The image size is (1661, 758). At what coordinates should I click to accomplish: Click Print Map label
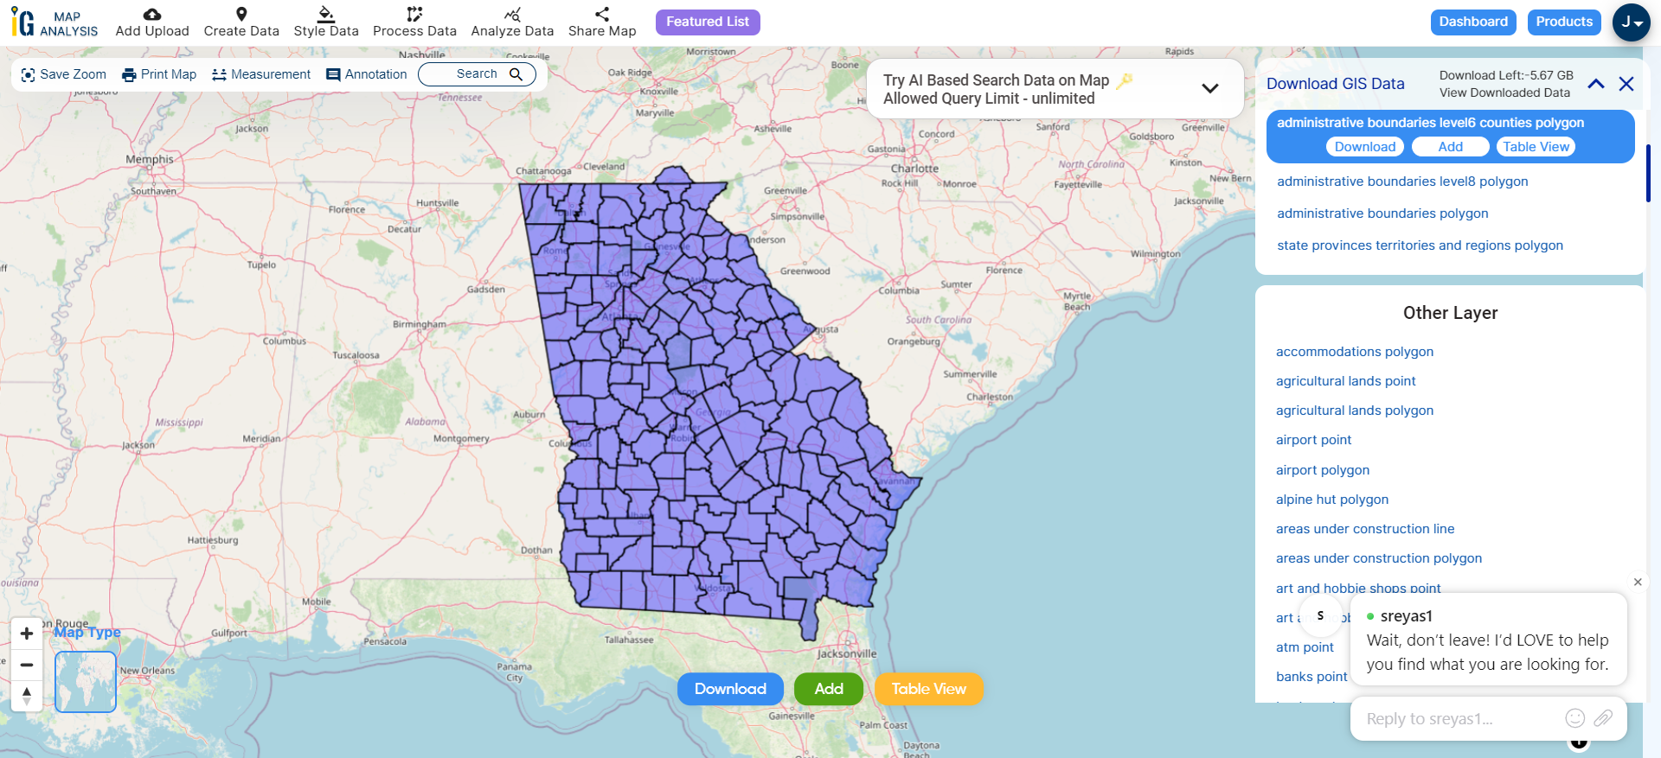pyautogui.click(x=169, y=75)
